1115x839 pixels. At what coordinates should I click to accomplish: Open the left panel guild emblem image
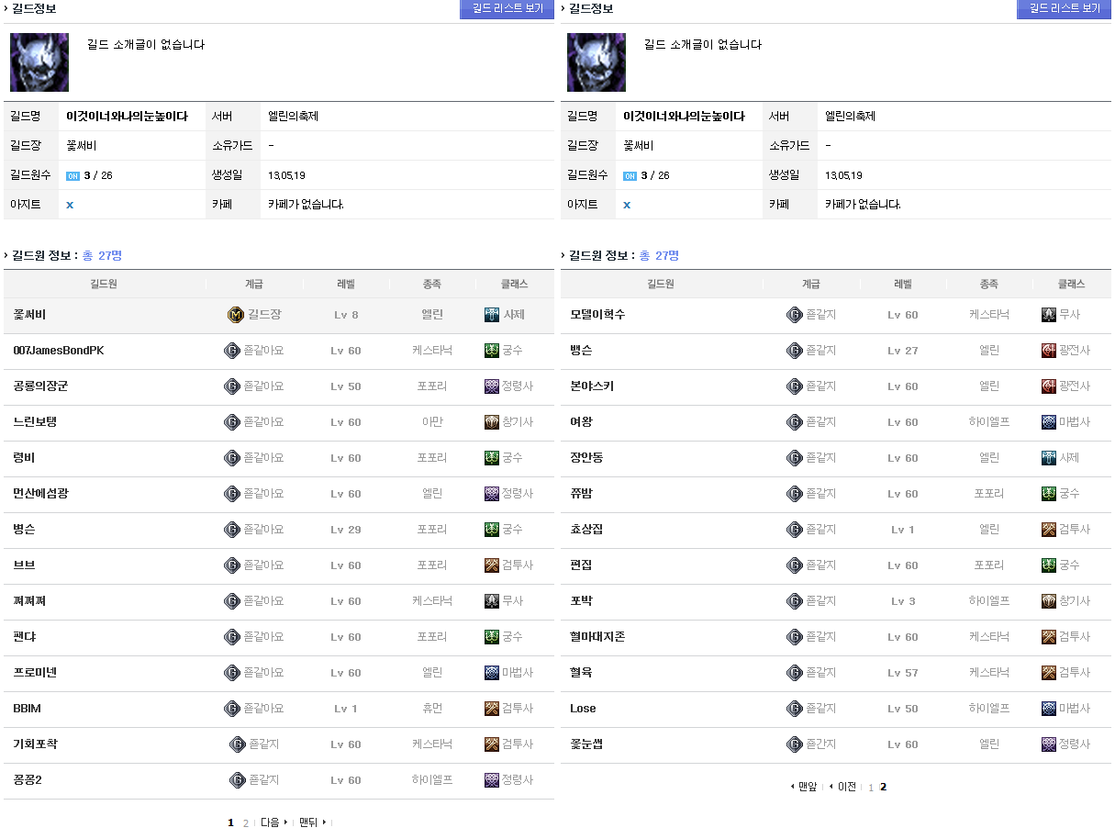[x=39, y=62]
